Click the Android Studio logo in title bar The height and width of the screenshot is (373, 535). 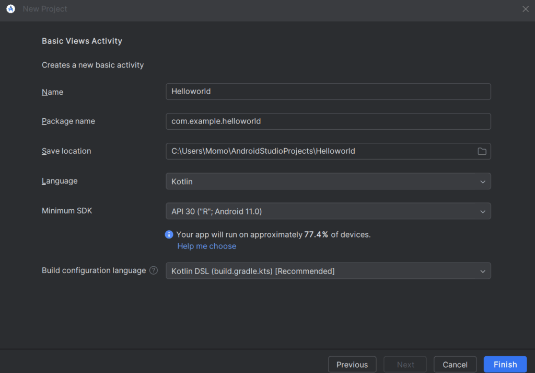coord(10,9)
